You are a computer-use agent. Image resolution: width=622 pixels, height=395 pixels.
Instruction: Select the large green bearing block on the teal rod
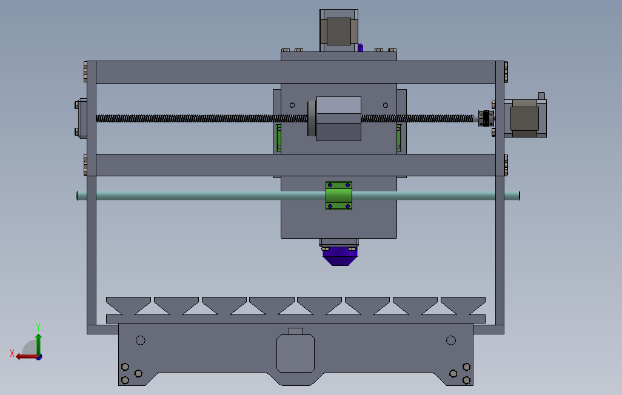339,196
